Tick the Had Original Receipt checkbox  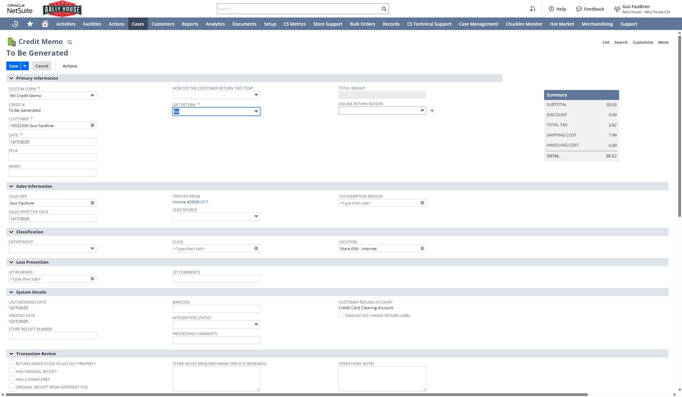pos(12,370)
